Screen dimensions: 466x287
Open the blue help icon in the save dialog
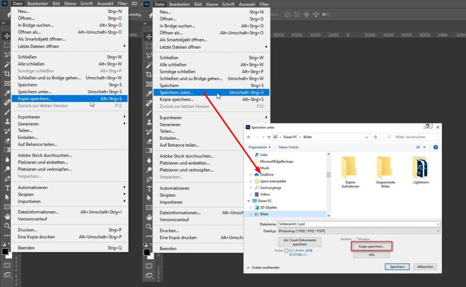pyautogui.click(x=436, y=147)
